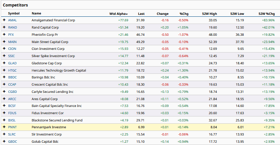Sort by the %Chg column header
The height and width of the screenshot is (145, 280).
[x=184, y=14]
